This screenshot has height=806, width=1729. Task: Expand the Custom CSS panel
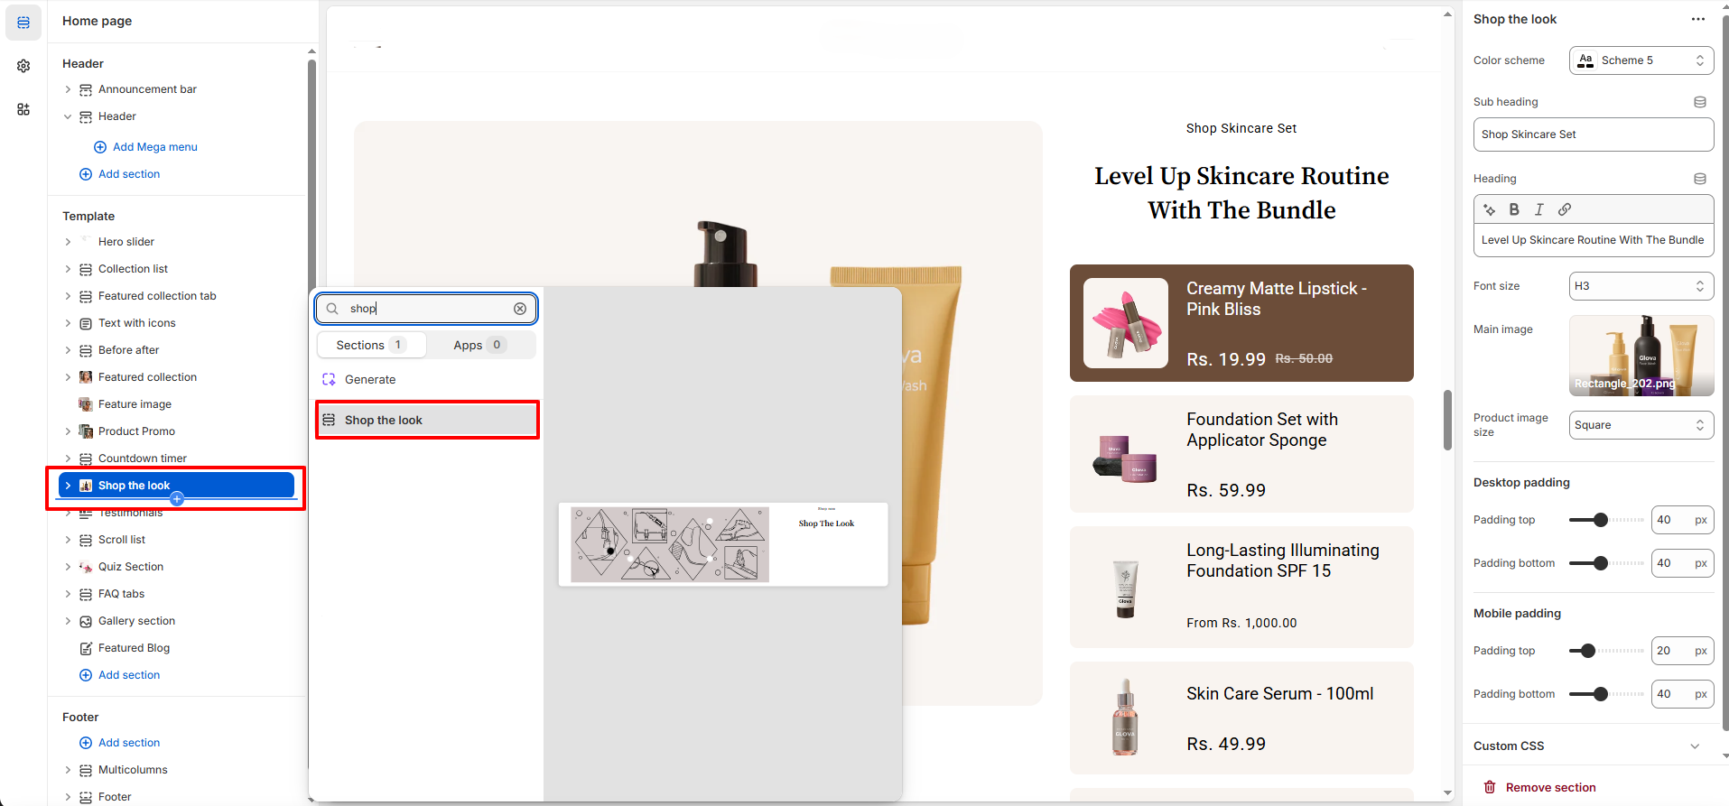tap(1694, 746)
